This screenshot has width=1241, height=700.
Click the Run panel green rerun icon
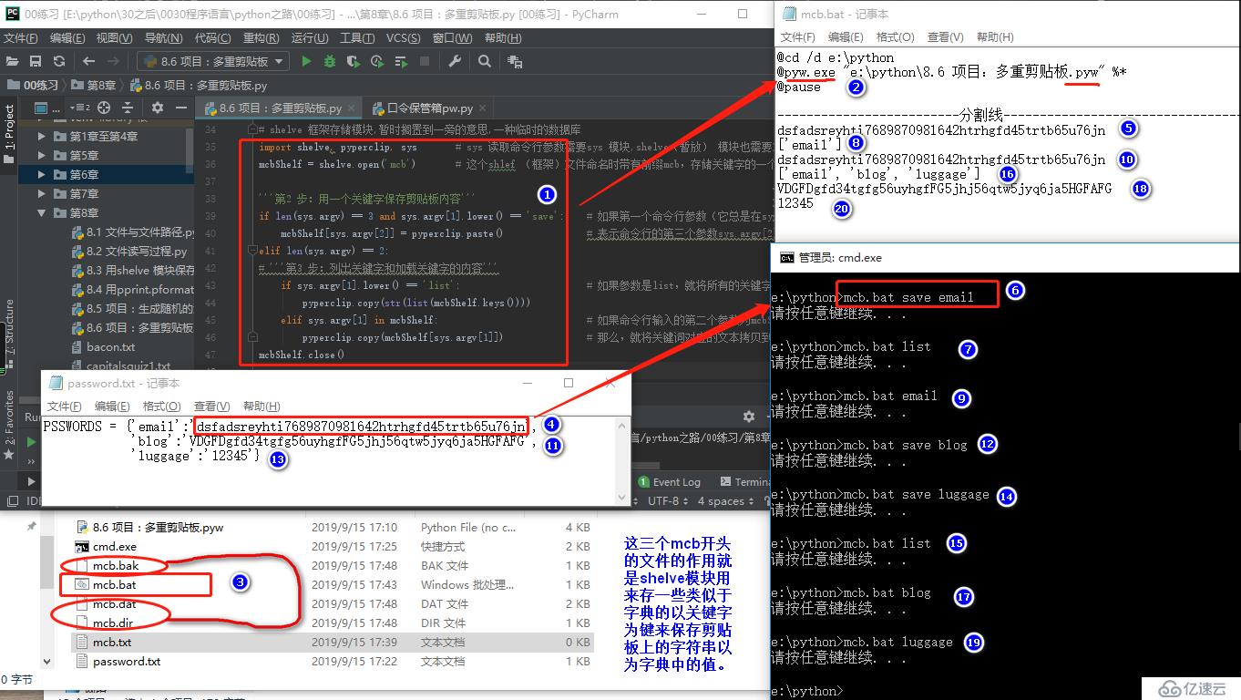pos(31,442)
